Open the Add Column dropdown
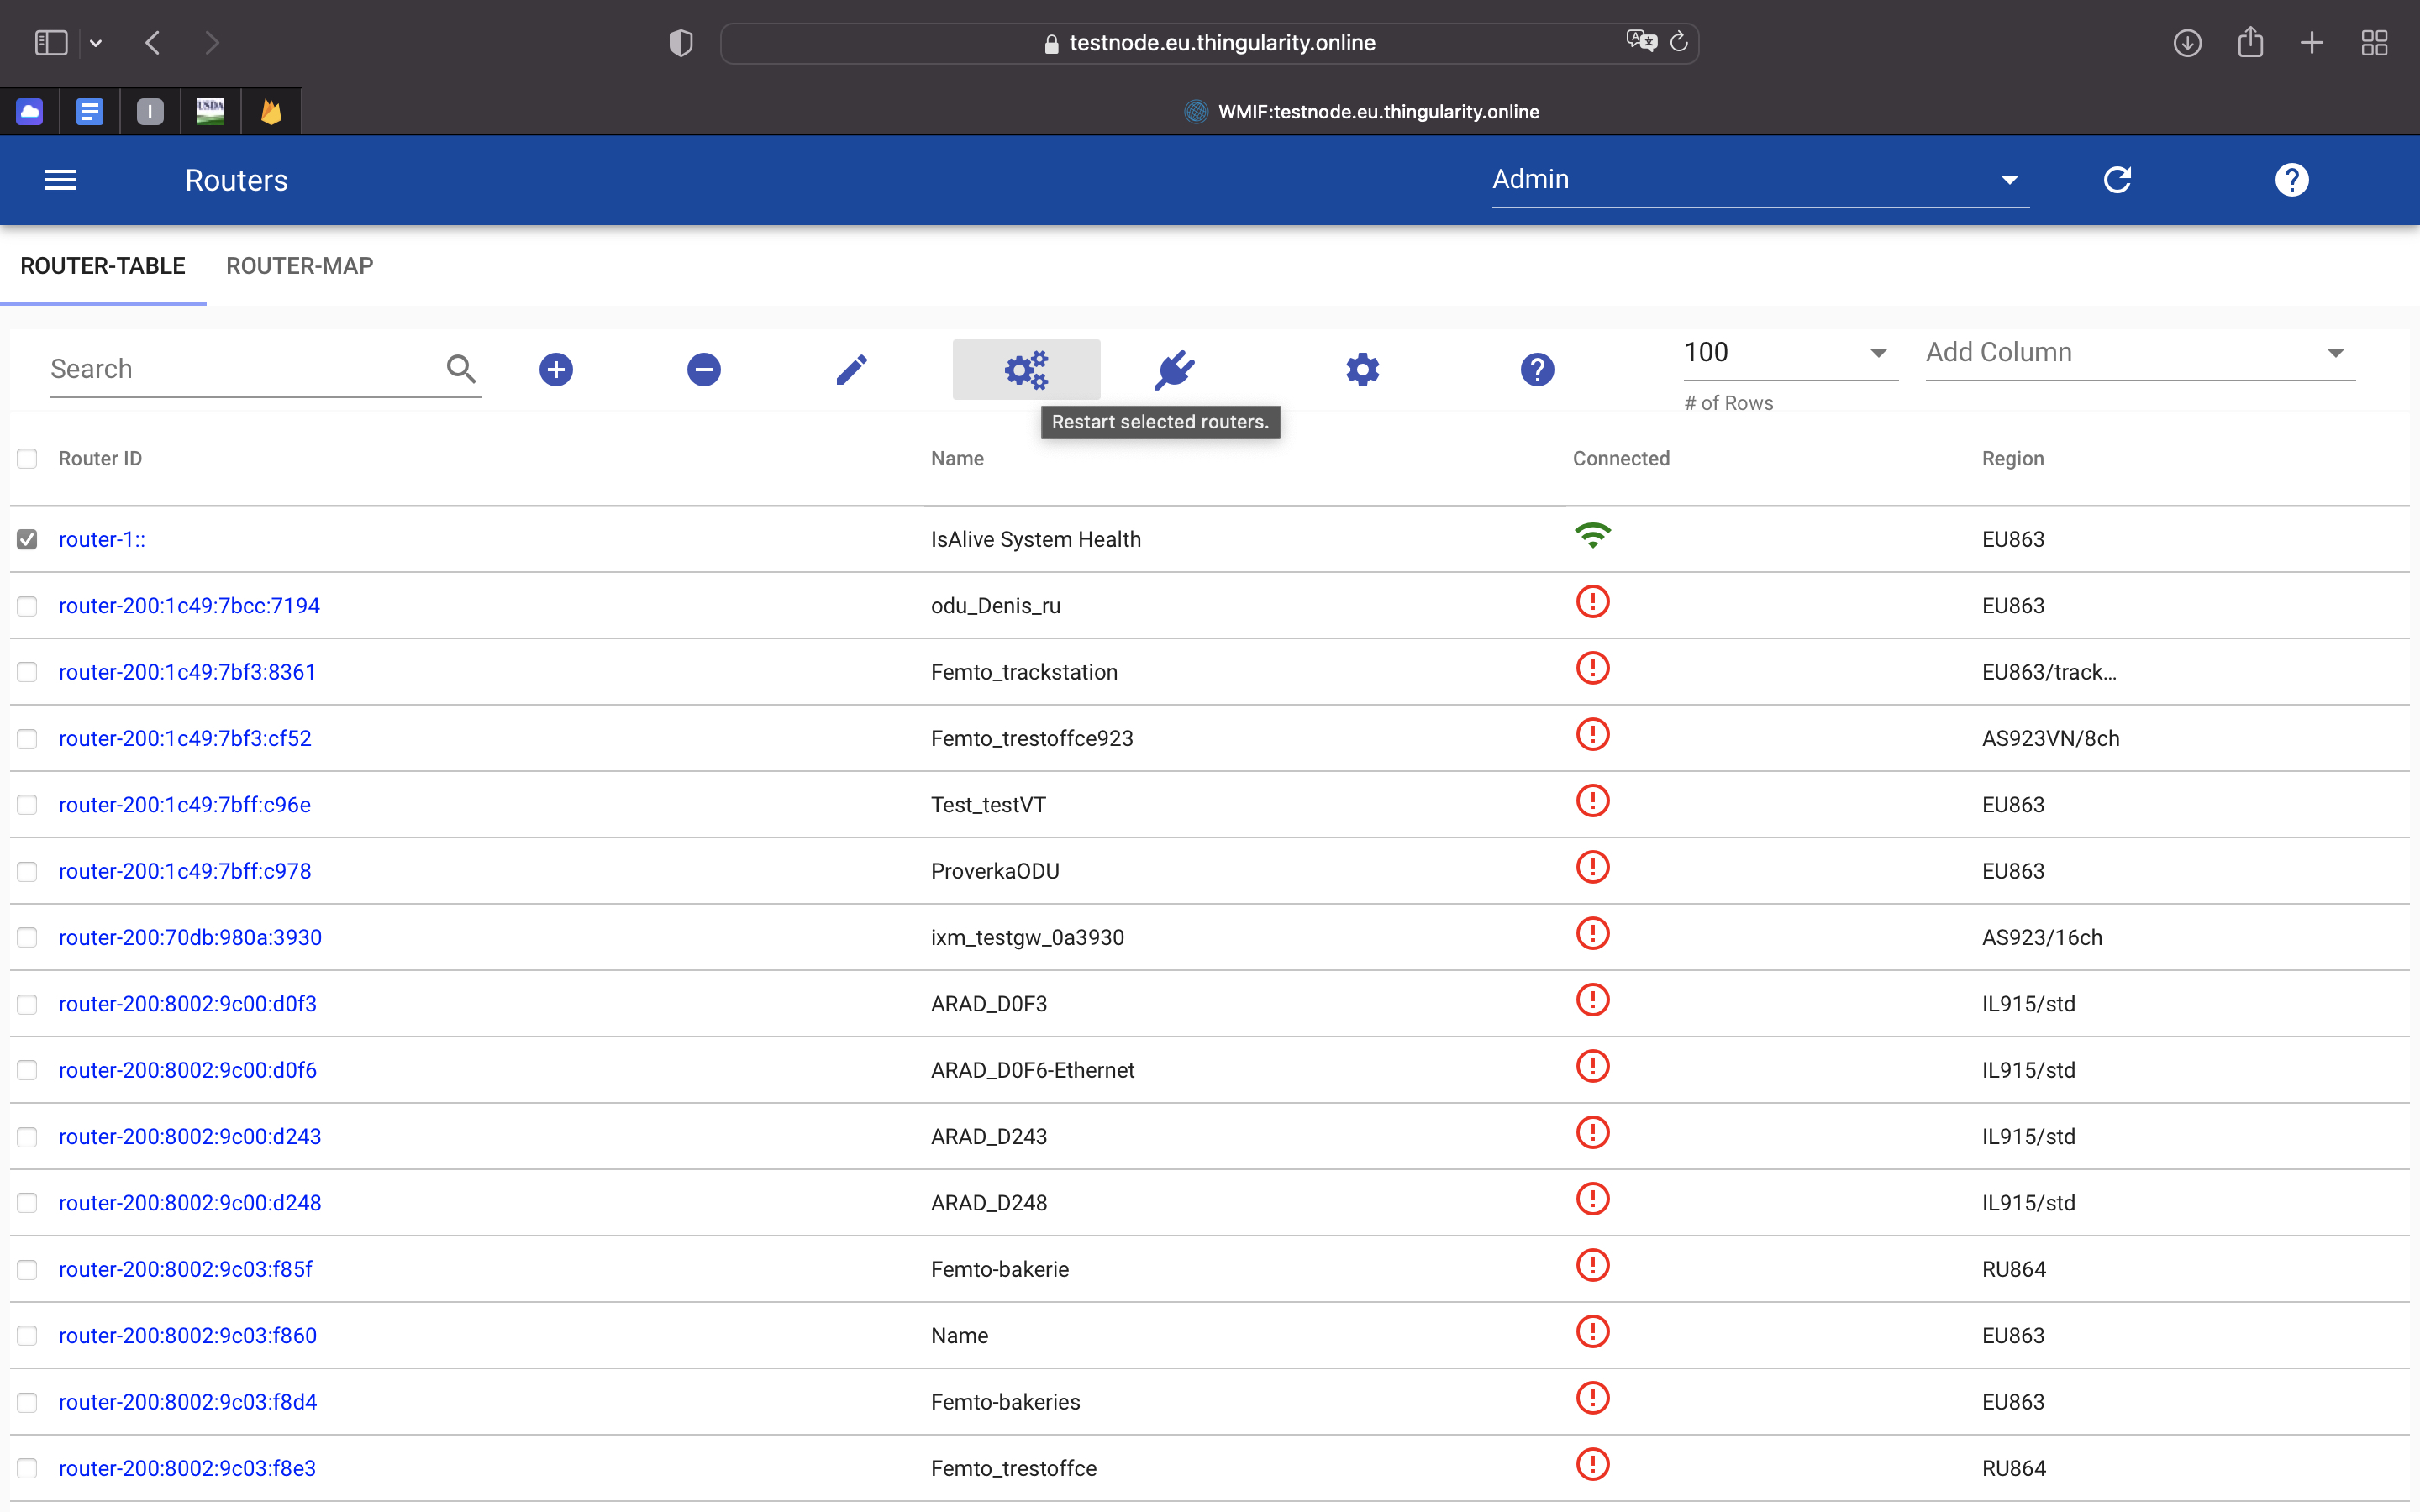 2139,353
